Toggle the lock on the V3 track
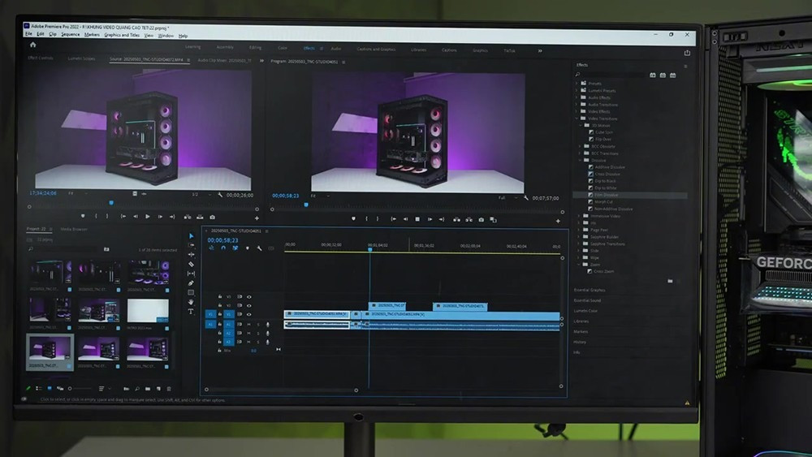 (219, 296)
